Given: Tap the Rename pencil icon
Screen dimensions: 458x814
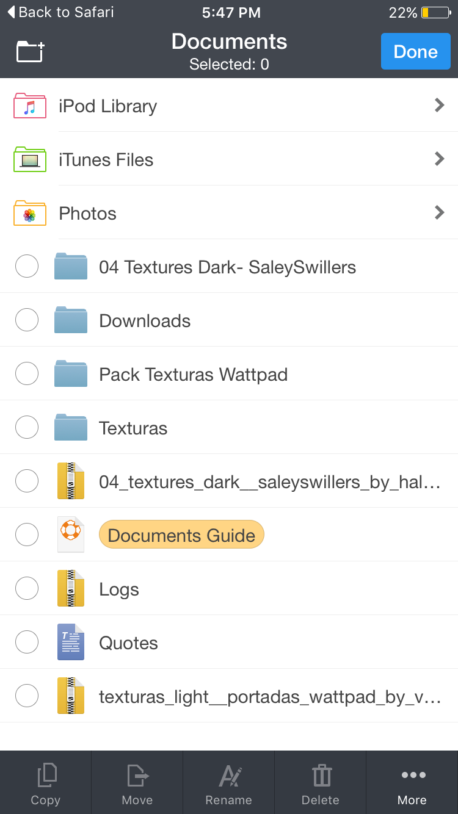Looking at the screenshot, I should (230, 776).
